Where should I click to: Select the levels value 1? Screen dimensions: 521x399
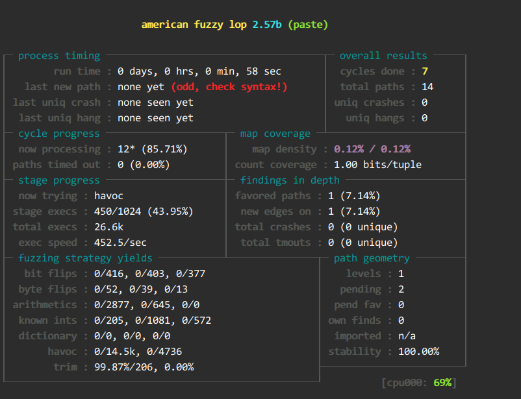click(401, 274)
